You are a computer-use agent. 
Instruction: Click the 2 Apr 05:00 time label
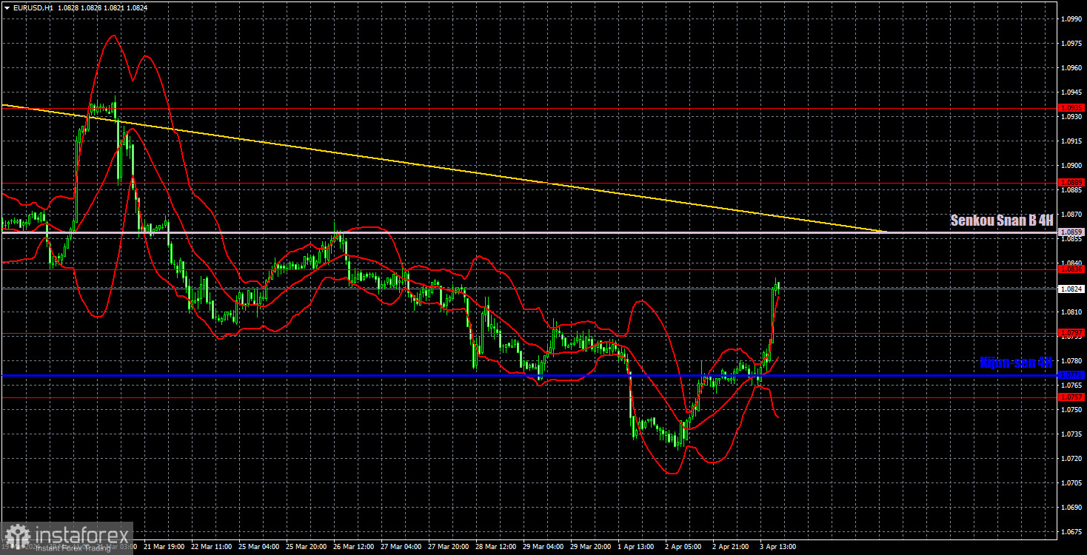[x=683, y=547]
